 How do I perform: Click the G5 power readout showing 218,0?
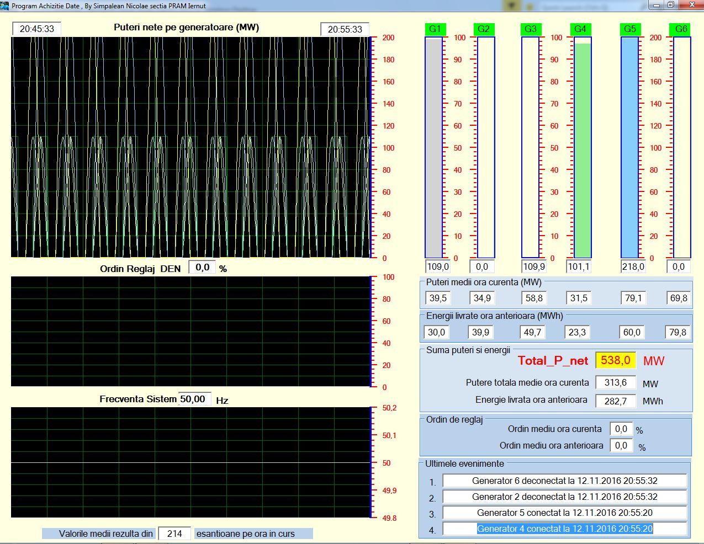[633, 267]
